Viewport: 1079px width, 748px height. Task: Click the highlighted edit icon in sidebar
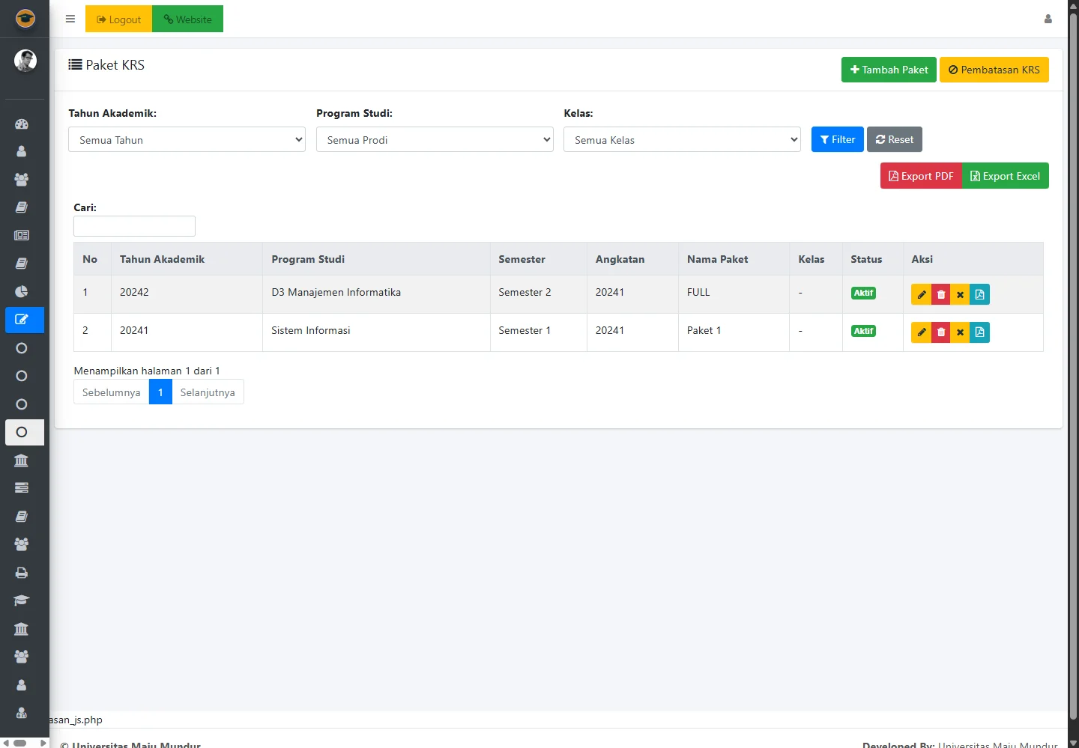(x=22, y=320)
